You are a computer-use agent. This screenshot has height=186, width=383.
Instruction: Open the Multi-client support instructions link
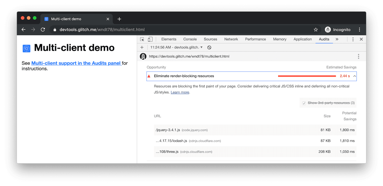76,63
